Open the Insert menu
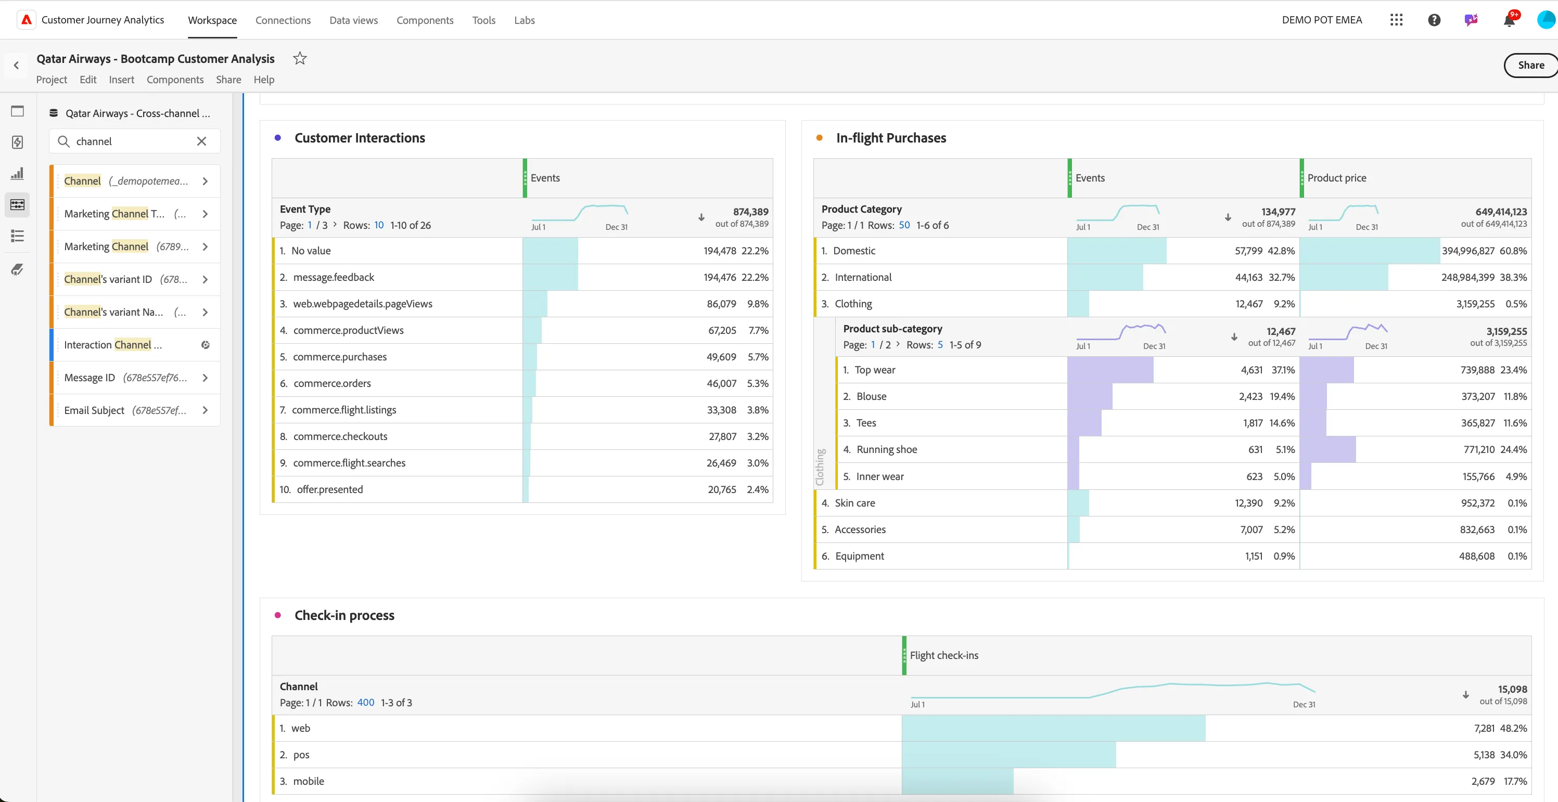The image size is (1558, 802). click(122, 79)
